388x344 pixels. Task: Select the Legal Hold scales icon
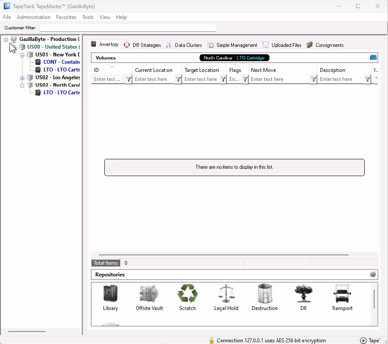pyautogui.click(x=226, y=293)
